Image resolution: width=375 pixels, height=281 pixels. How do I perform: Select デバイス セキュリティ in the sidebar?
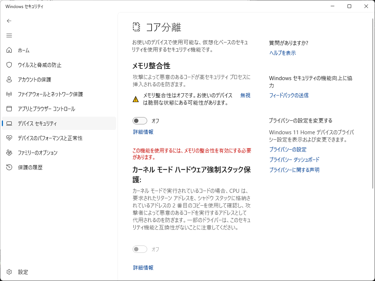click(x=37, y=123)
